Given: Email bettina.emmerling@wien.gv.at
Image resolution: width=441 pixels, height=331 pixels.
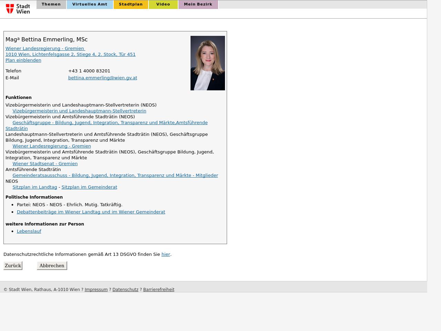Looking at the screenshot, I should [102, 78].
